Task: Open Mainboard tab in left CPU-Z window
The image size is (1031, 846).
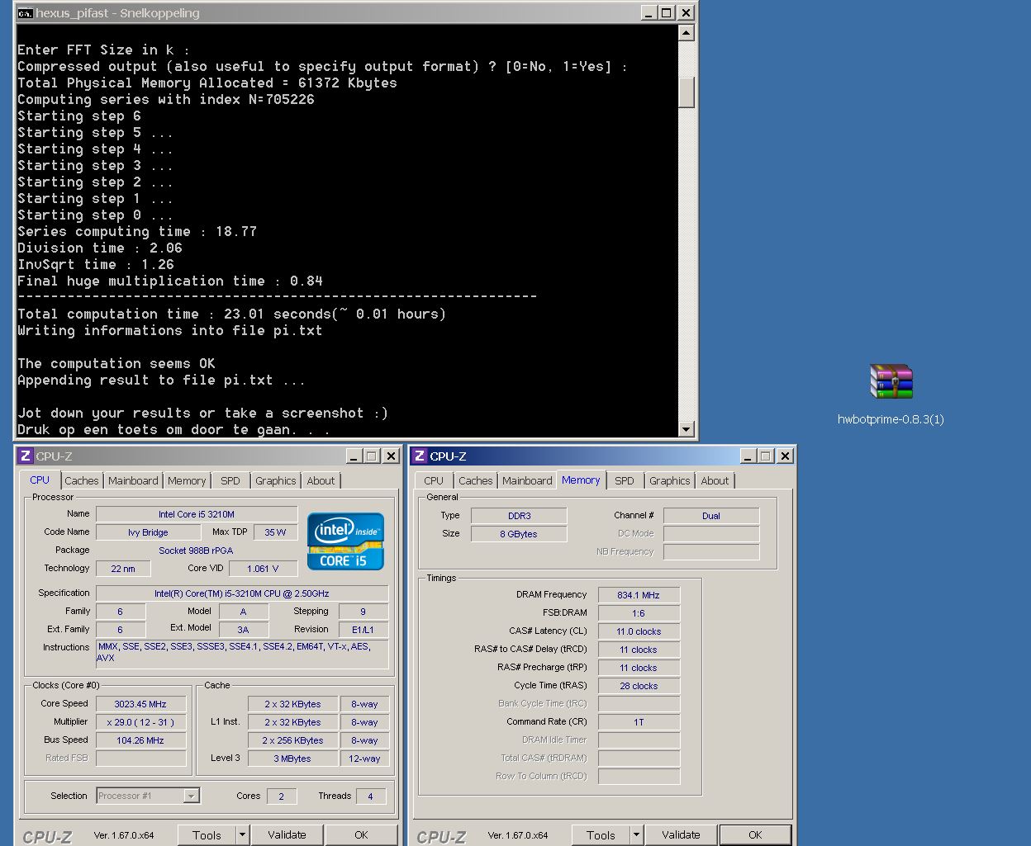Action: pos(133,480)
